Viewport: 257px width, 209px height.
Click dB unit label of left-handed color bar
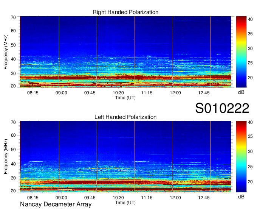point(241,197)
